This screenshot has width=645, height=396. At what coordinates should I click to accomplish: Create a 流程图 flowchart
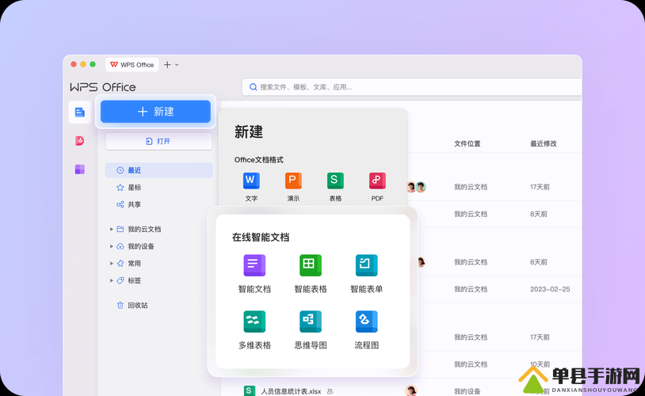coord(367,329)
